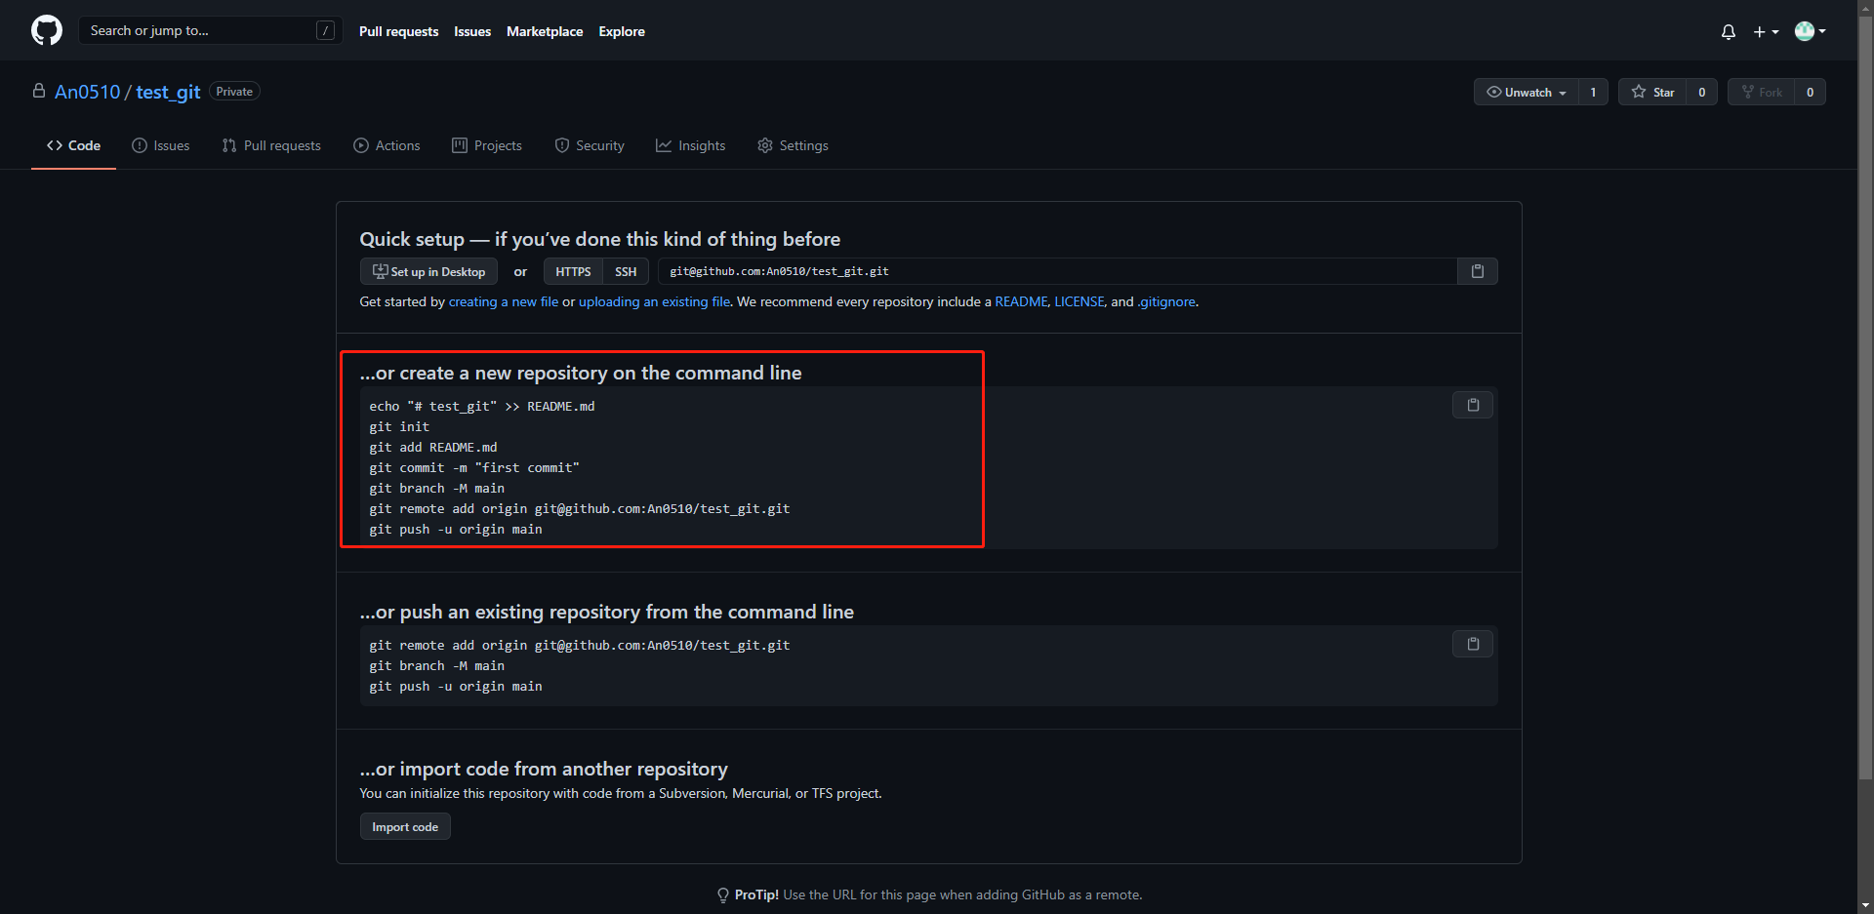Open Marketplace in the top navigation
The width and height of the screenshot is (1874, 914).
[545, 31]
